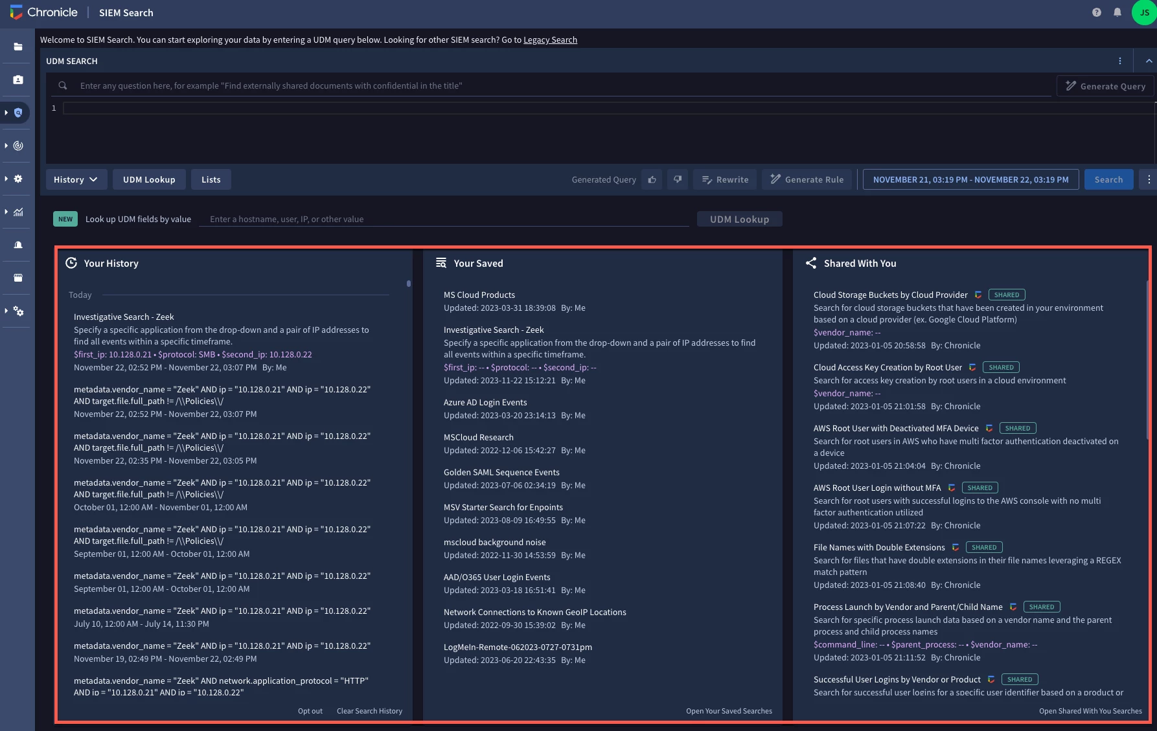Click the UDM query editor line 1
1157x731 pixels.
(x=609, y=108)
